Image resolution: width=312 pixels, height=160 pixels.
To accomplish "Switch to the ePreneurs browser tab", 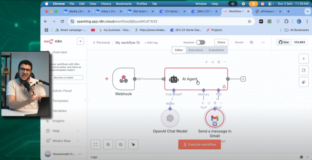I will click(x=268, y=11).
